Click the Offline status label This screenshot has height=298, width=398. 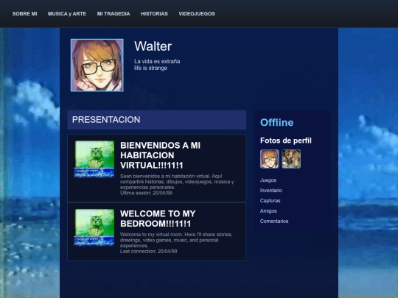(x=277, y=123)
